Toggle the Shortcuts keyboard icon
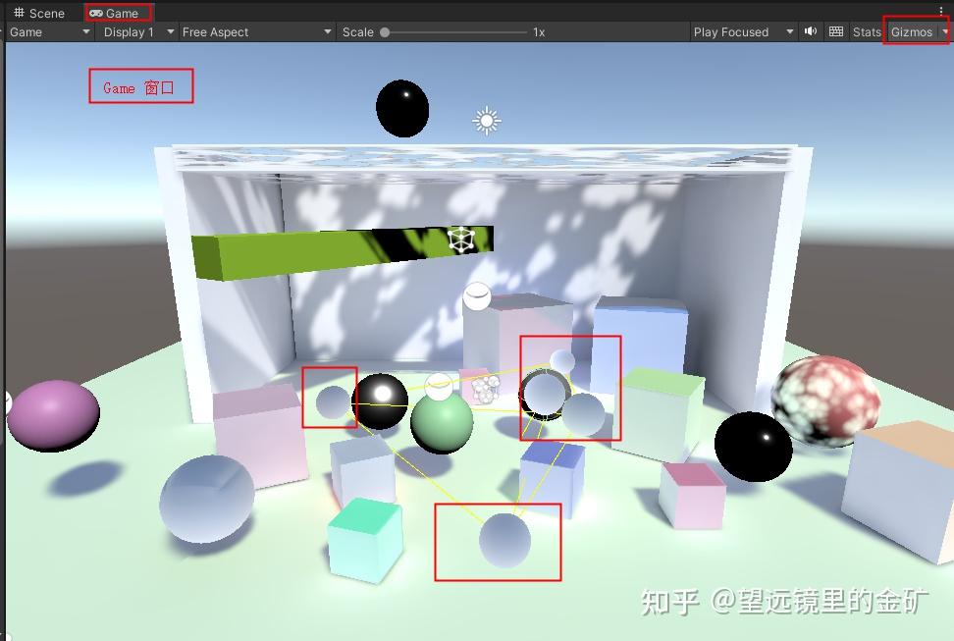Viewport: 954px width, 641px height. [836, 31]
